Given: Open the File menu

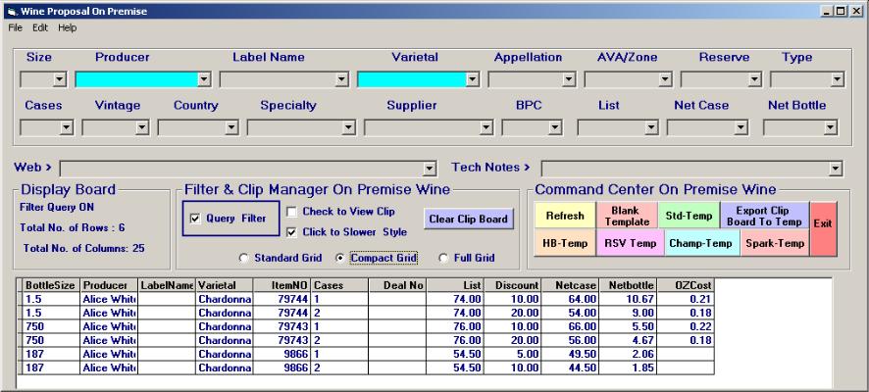Looking at the screenshot, I should coord(15,27).
